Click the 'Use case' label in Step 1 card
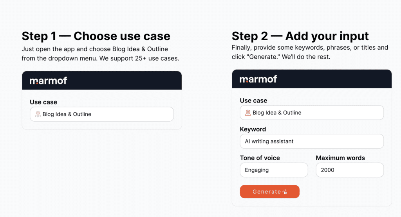 click(x=43, y=102)
